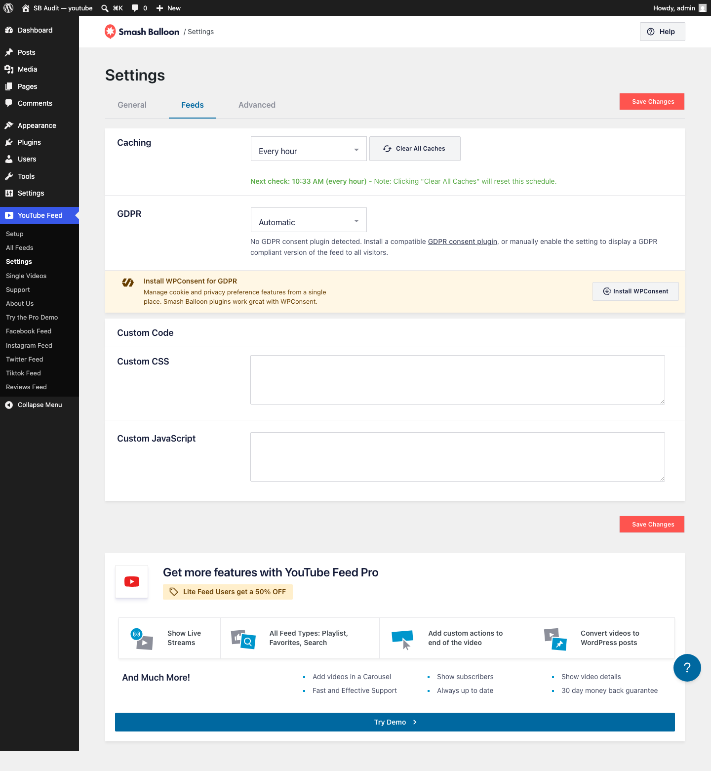Screen dimensions: 711x771
Task: Click the Pages icon in sidebar
Action: pos(9,86)
